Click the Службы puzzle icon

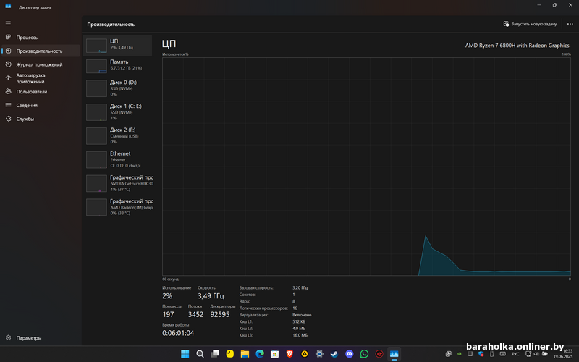click(8, 119)
